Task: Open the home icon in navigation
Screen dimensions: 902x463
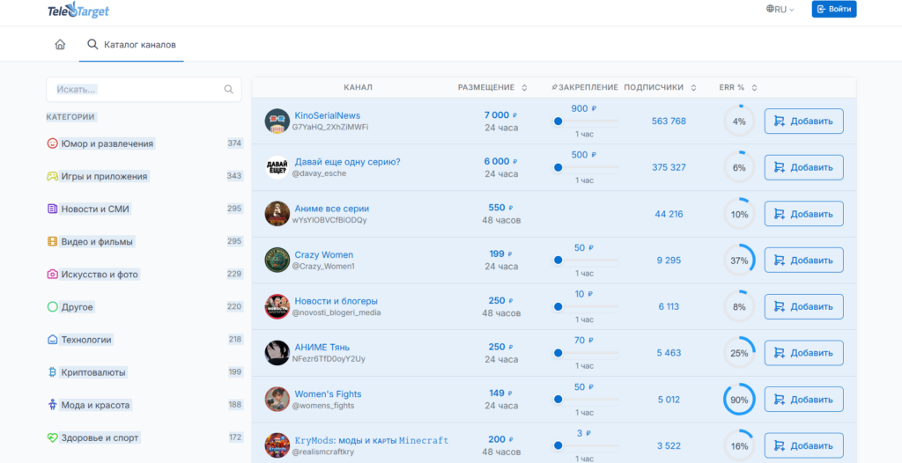Action: coord(60,44)
